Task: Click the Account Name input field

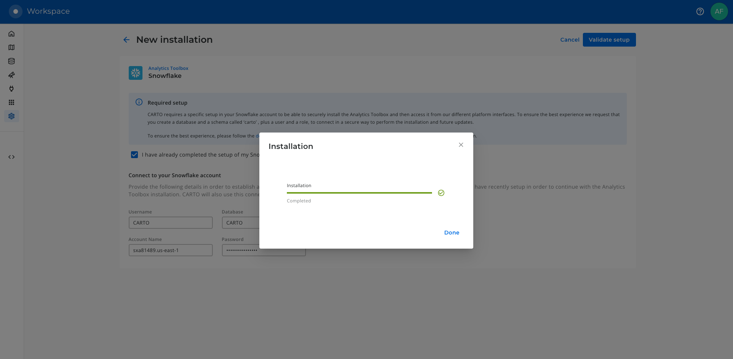Action: (170, 250)
